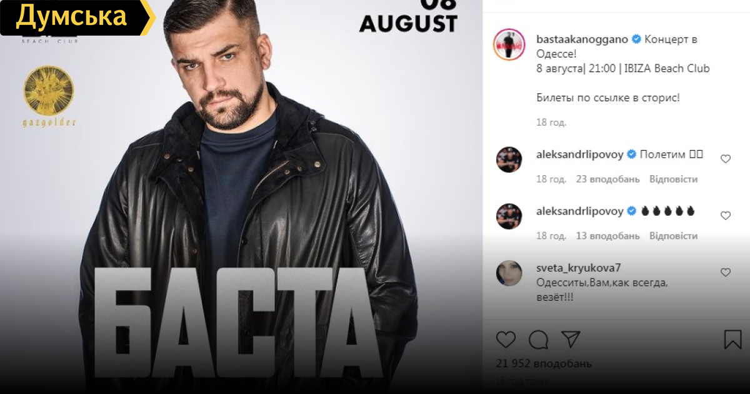Image resolution: width=750 pixels, height=394 pixels.
Task: Like the "Полетим" comment heart
Action: pos(726,159)
